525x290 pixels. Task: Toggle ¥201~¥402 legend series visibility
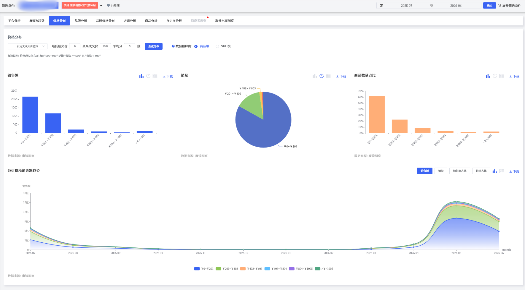pyautogui.click(x=227, y=269)
